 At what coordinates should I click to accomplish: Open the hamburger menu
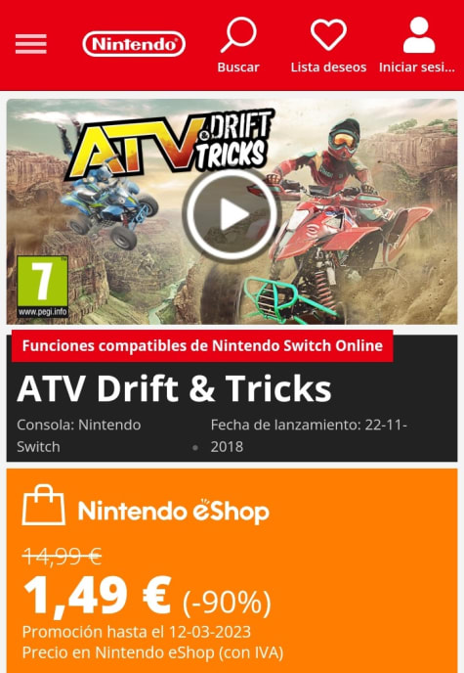point(31,44)
